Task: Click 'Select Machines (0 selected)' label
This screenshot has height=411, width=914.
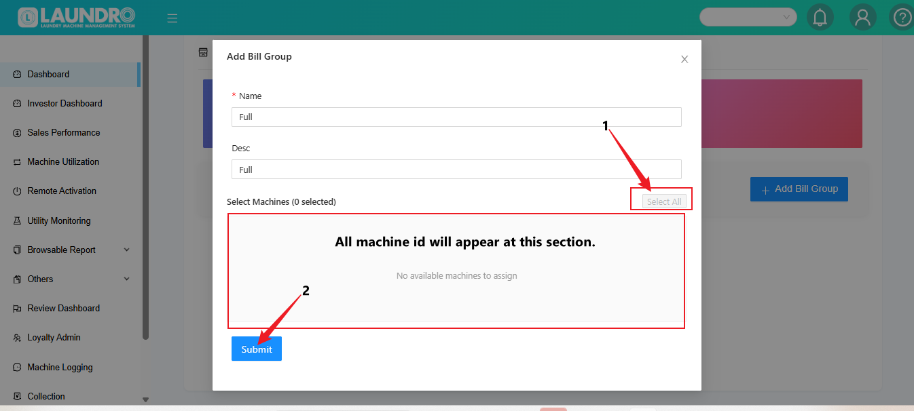Action: pyautogui.click(x=281, y=202)
